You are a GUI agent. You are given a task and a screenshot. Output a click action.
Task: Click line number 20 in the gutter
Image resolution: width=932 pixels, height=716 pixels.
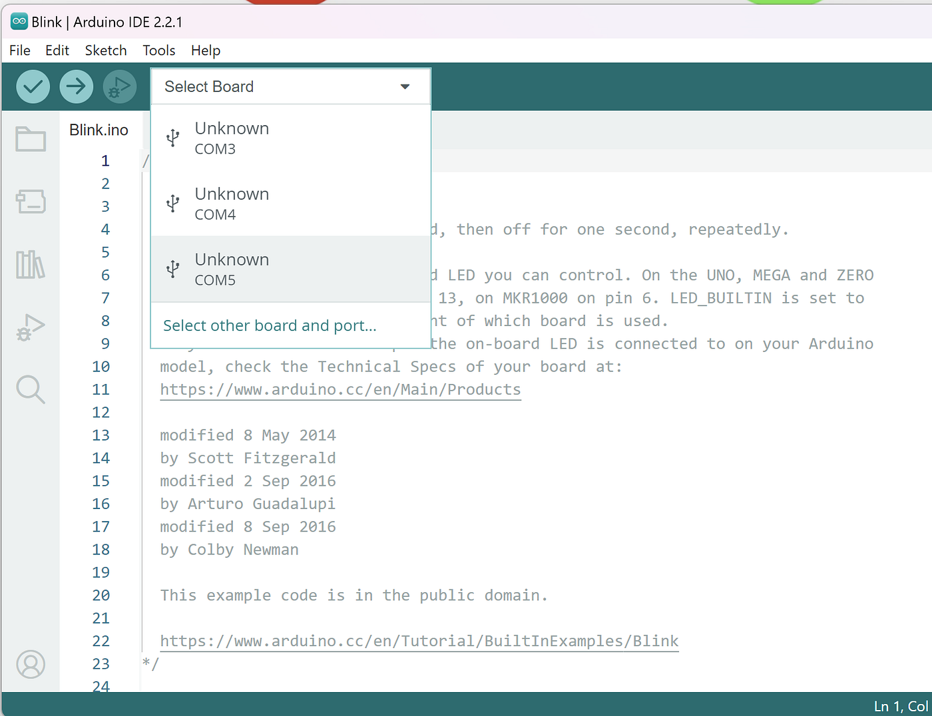click(101, 596)
